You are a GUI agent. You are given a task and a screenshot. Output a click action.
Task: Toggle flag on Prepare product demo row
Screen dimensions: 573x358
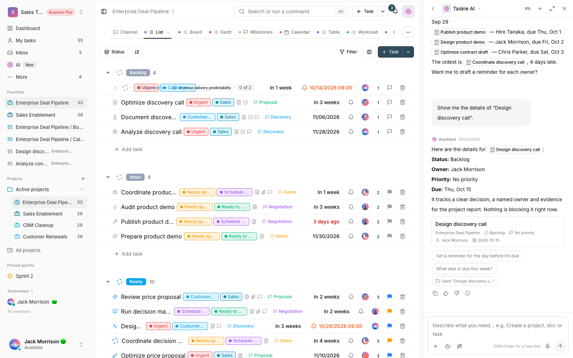pyautogui.click(x=390, y=236)
